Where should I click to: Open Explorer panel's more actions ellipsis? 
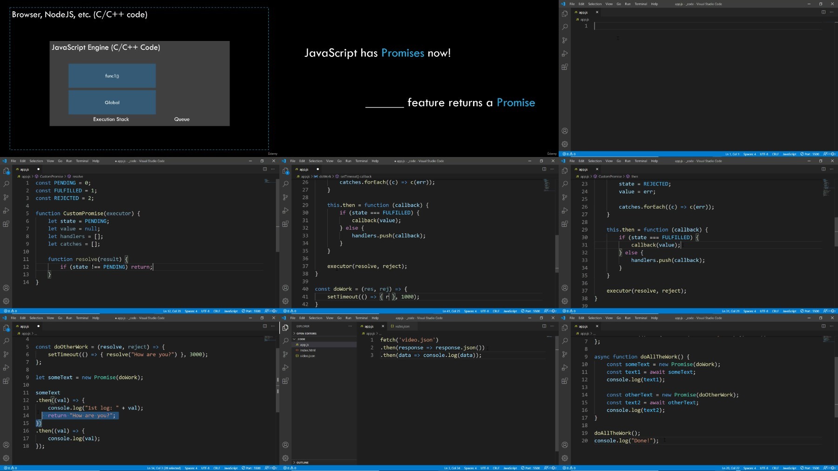coord(350,326)
